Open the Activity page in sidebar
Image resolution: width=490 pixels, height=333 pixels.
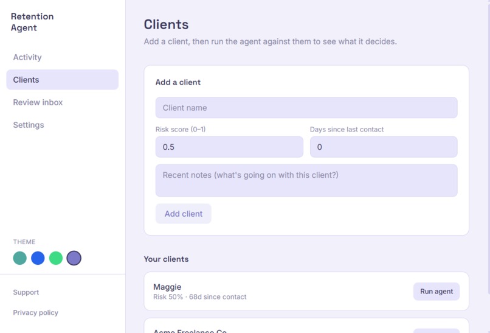pyautogui.click(x=62, y=57)
